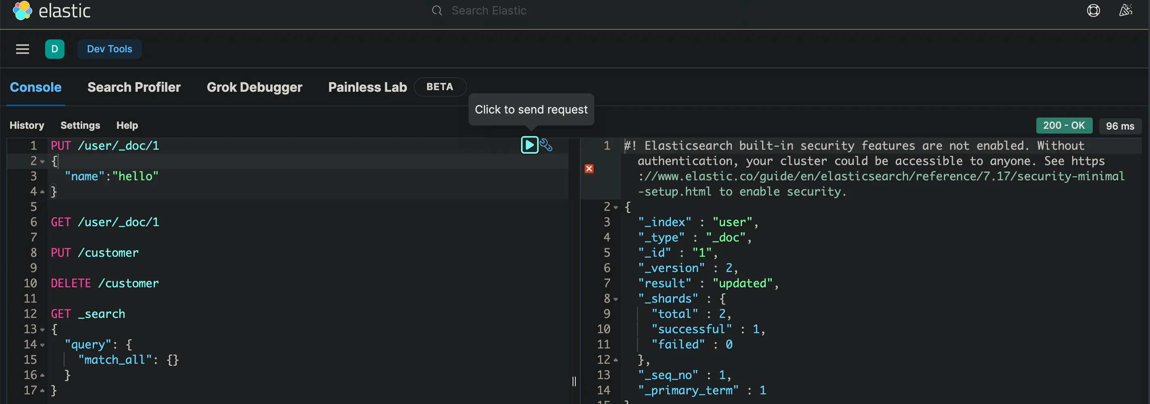The height and width of the screenshot is (404, 1150).
Task: Click the send request play icon
Action: coord(529,145)
